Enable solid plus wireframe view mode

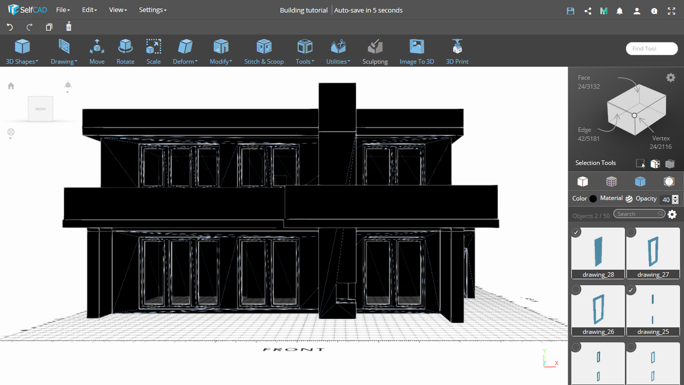click(640, 181)
